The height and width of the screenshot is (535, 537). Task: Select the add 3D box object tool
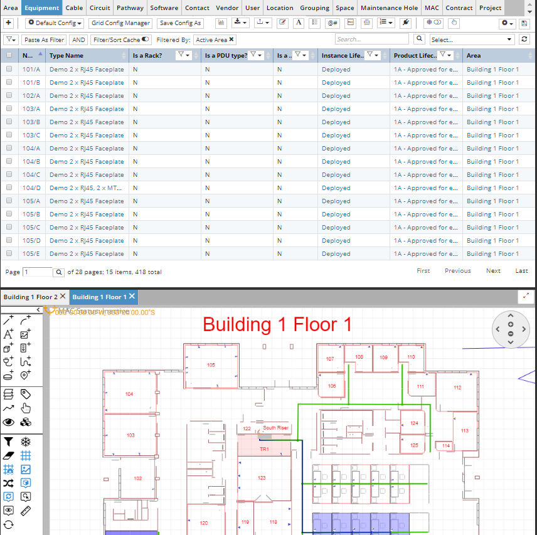tap(8, 347)
